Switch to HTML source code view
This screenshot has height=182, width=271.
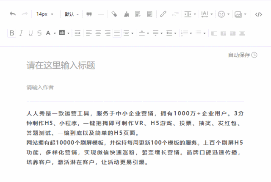click(x=259, y=14)
